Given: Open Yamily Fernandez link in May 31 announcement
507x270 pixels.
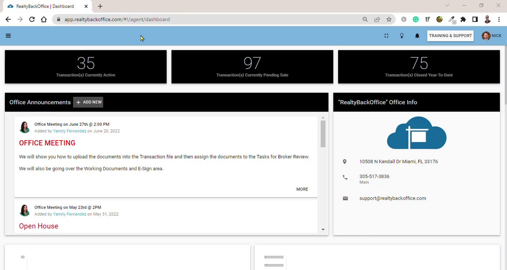Looking at the screenshot, I should (70, 214).
